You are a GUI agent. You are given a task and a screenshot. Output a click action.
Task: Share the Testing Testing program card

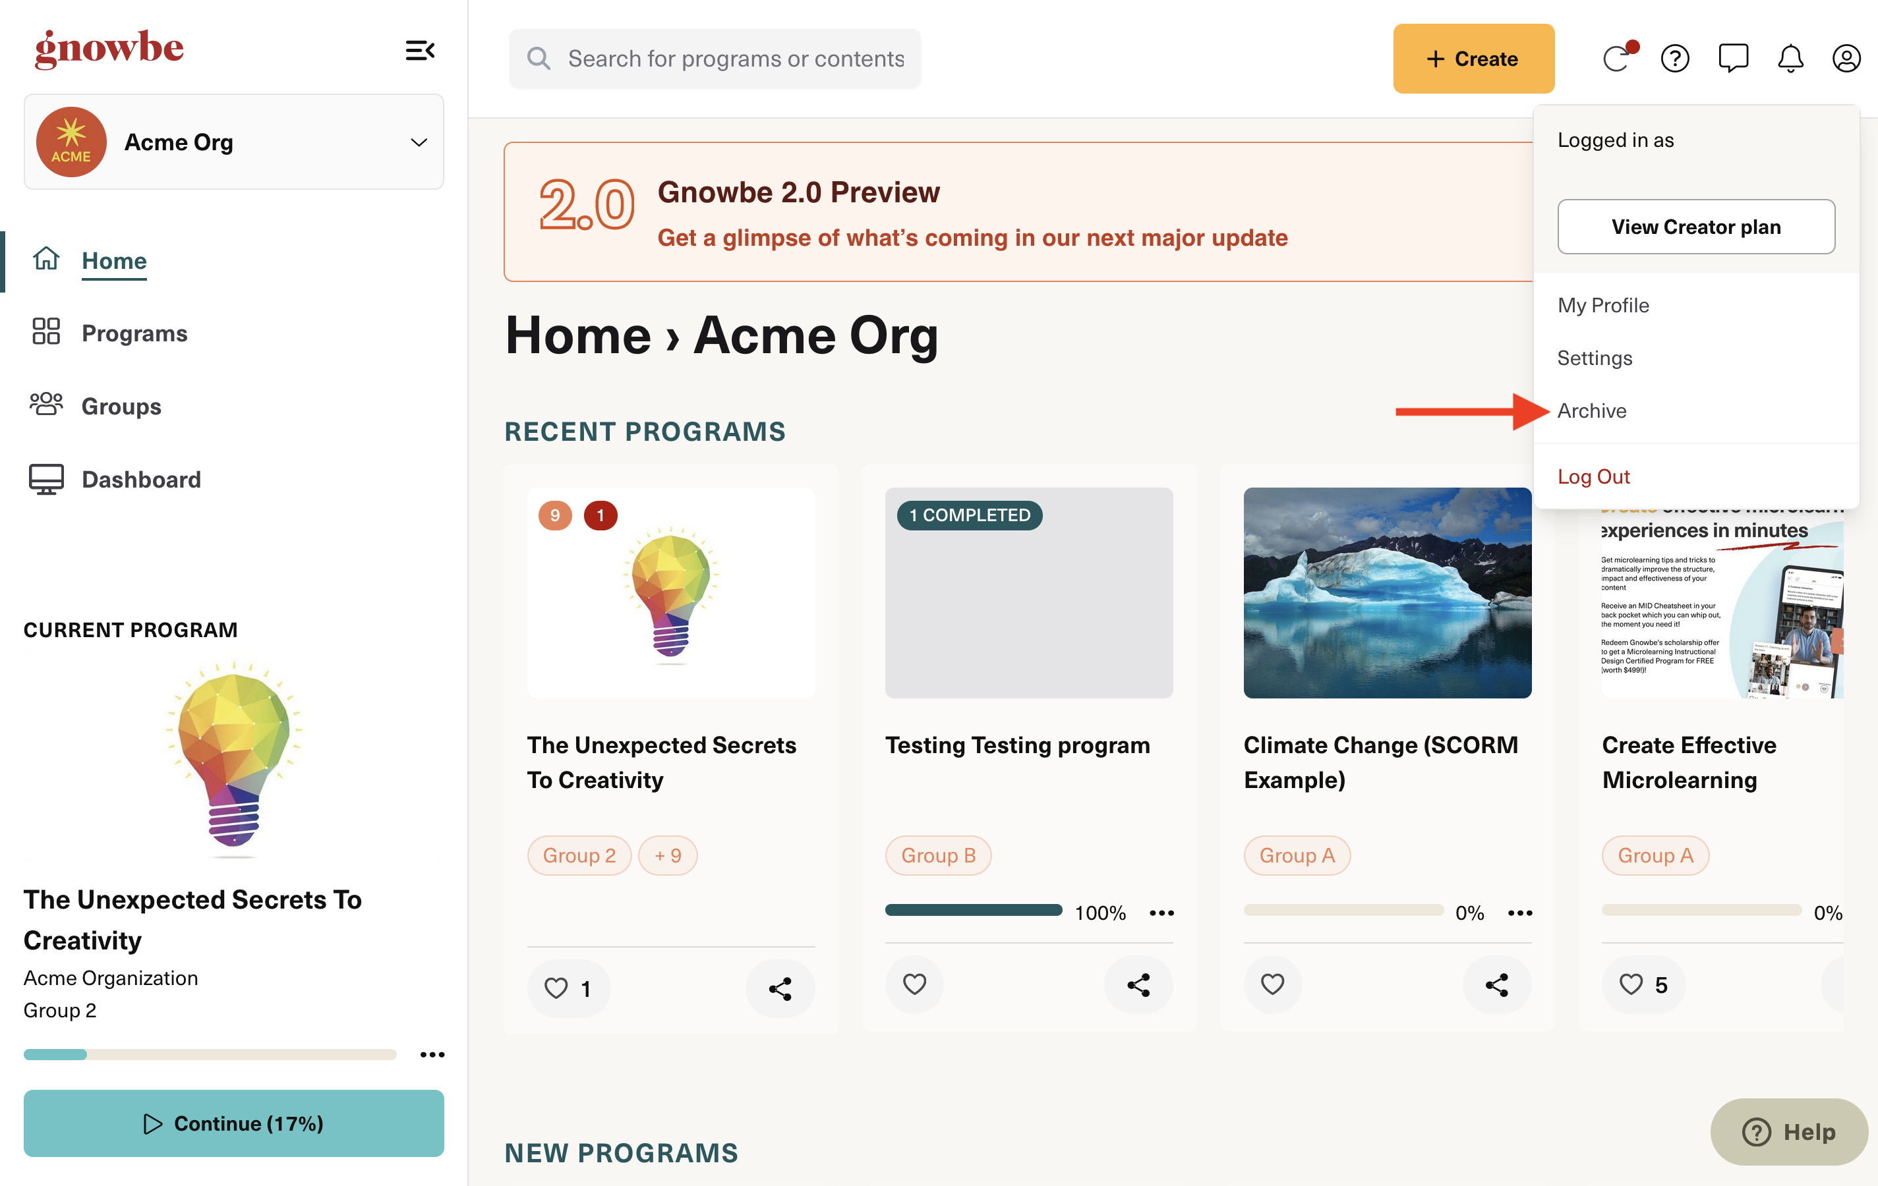click(1138, 985)
